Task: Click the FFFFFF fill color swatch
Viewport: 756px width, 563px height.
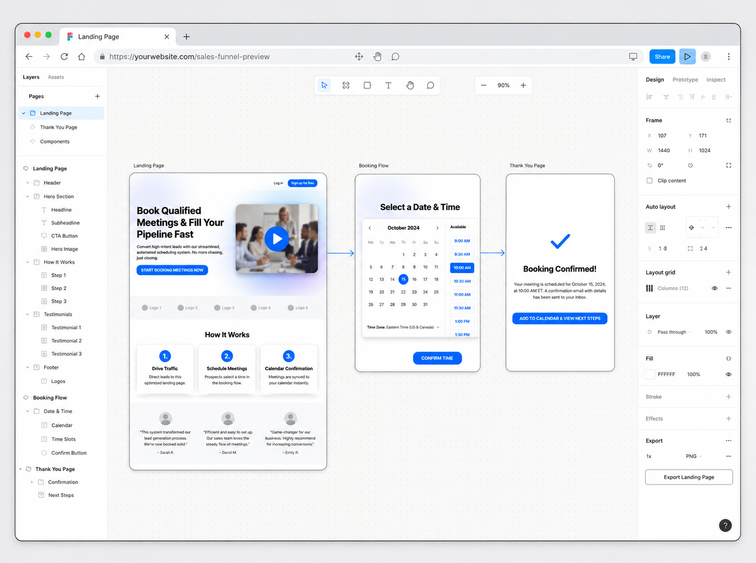Action: (x=650, y=374)
